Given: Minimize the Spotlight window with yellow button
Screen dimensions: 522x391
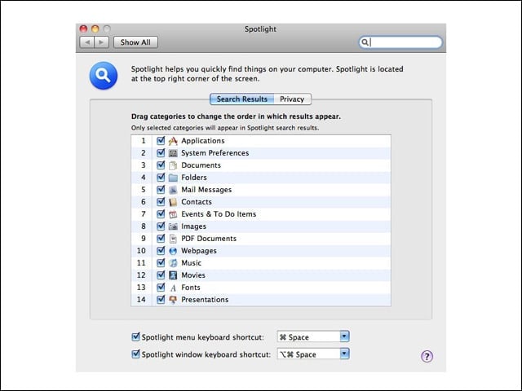Looking at the screenshot, I should (95, 29).
